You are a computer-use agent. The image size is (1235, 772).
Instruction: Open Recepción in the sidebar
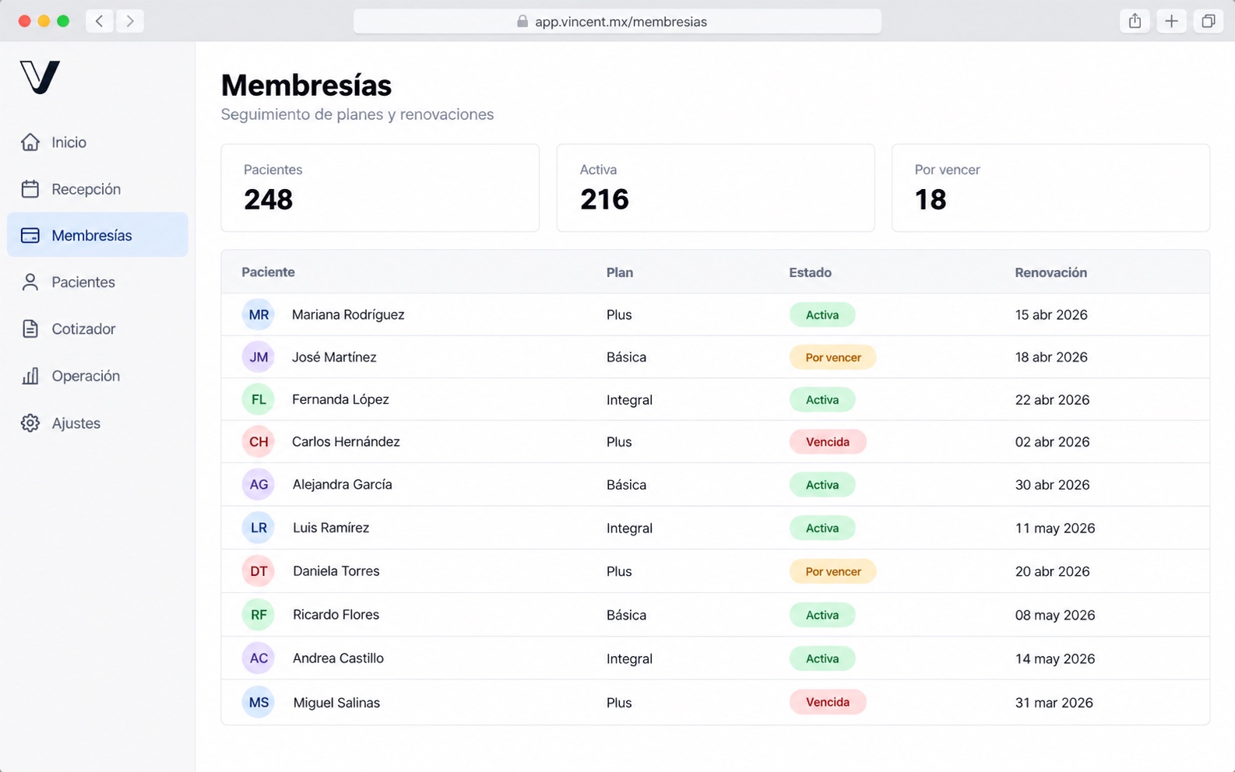pyautogui.click(x=97, y=189)
